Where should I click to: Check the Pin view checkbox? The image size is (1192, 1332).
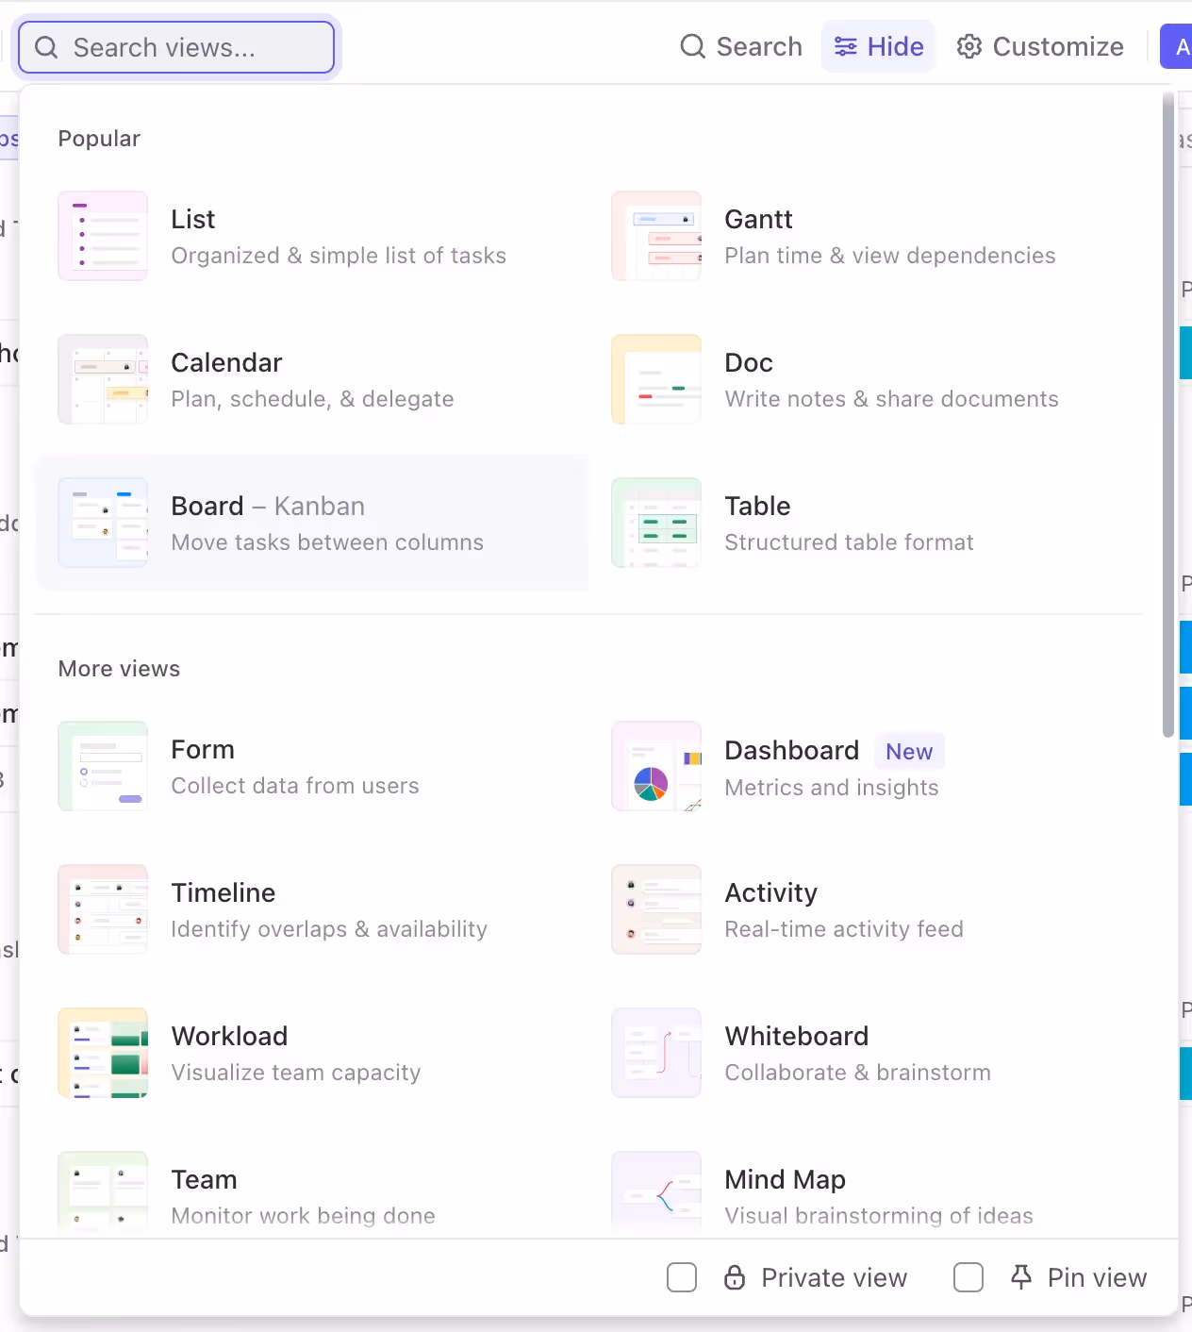click(968, 1277)
